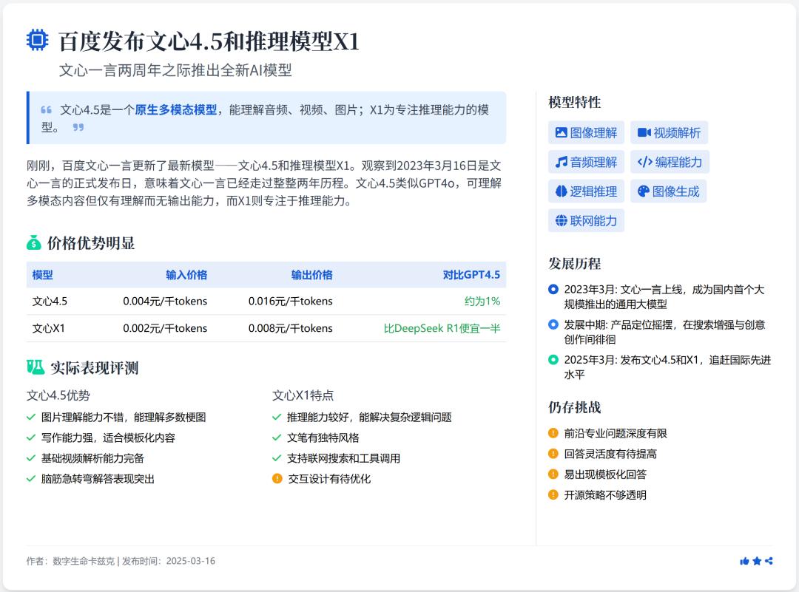Select the 图像生成 feature tag
Screen dimensions: 799x592
[669, 191]
